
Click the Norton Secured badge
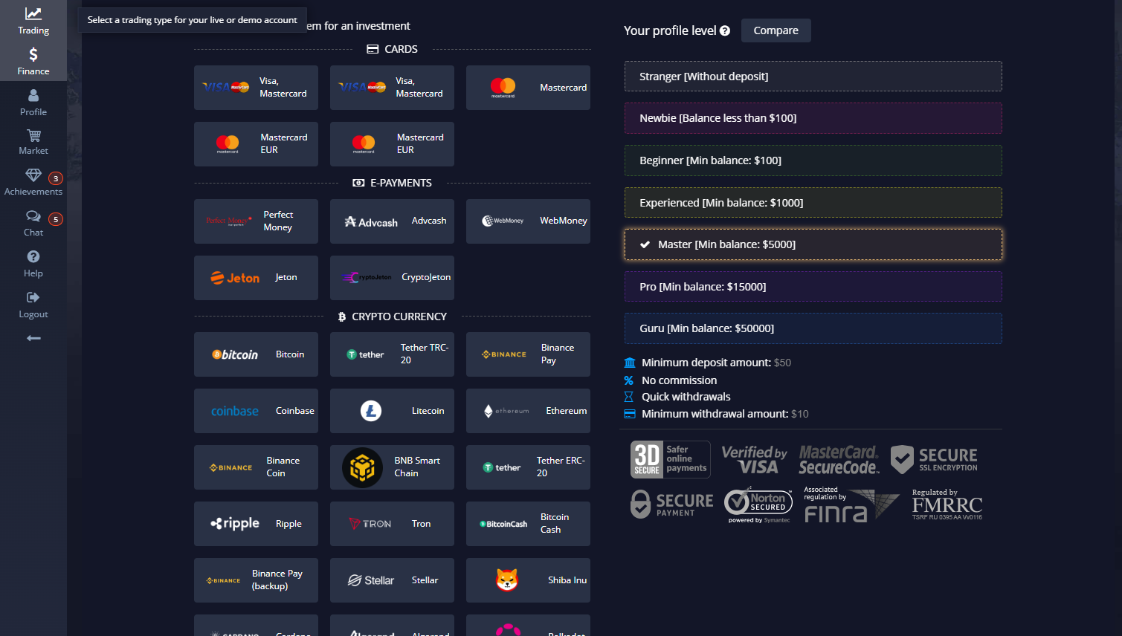pyautogui.click(x=758, y=505)
